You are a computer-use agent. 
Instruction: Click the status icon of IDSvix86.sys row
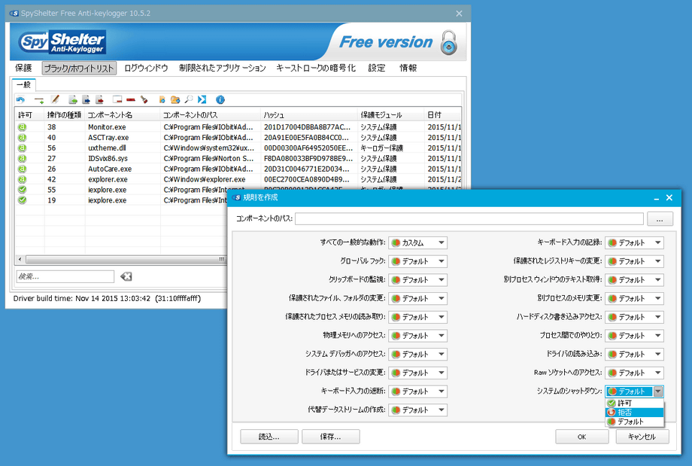(x=22, y=159)
